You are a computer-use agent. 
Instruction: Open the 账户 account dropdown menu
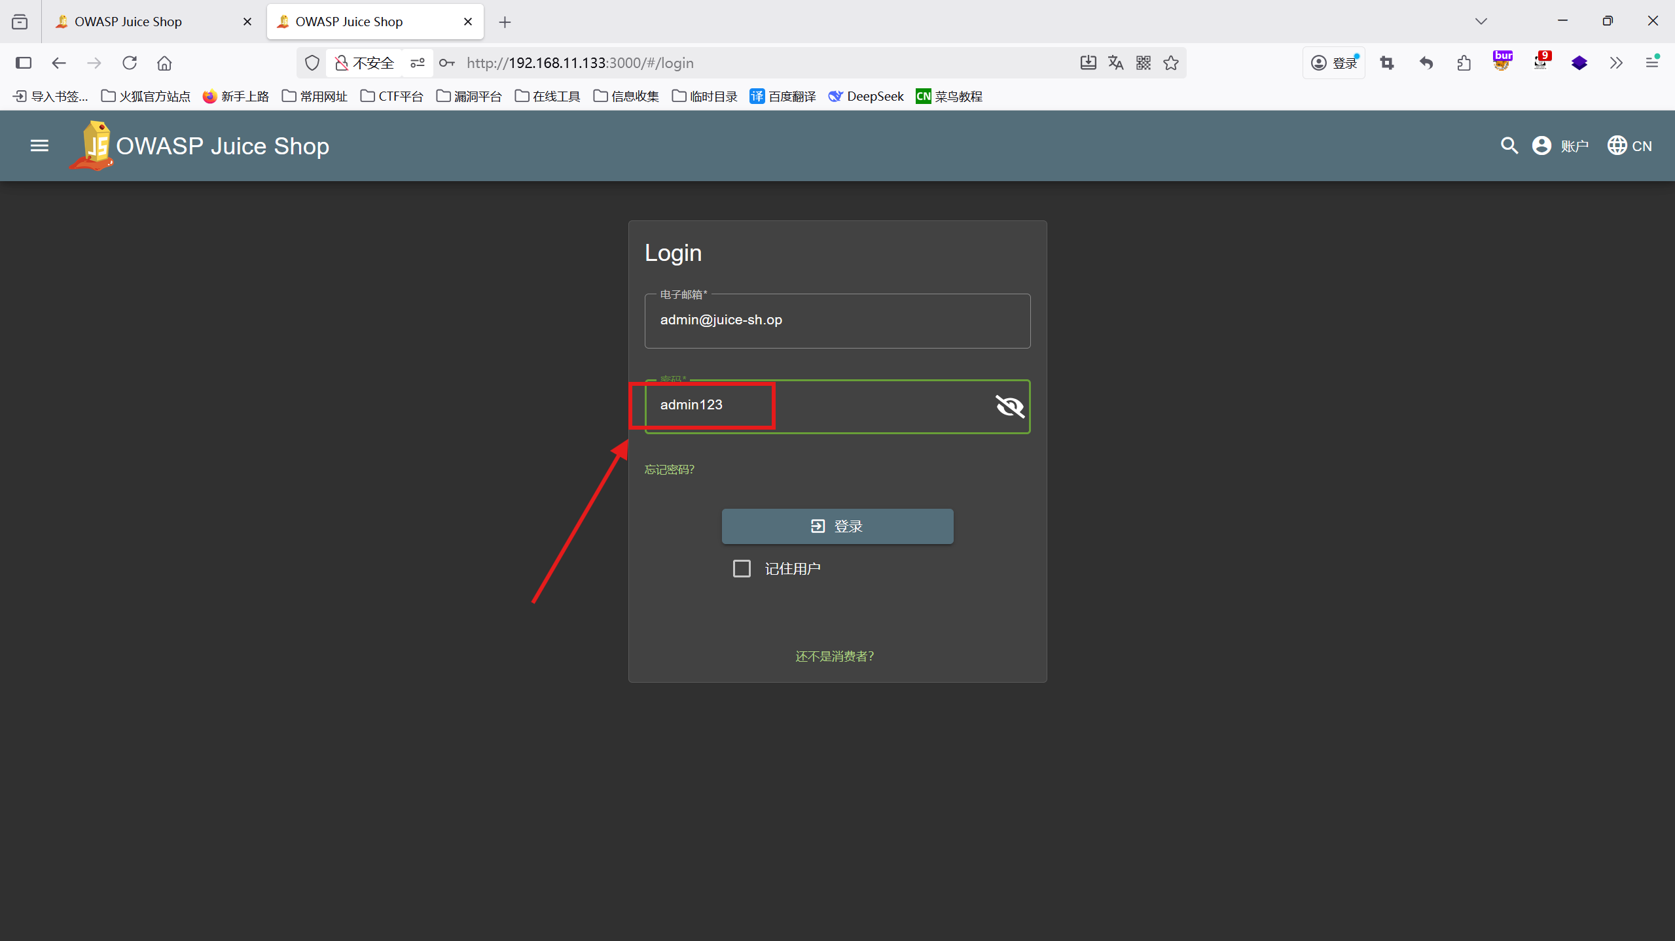(x=1560, y=145)
